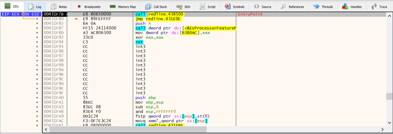Viewport: 393px width, 134px height.
Task: Select the push A instruction
Action: (x=143, y=23)
